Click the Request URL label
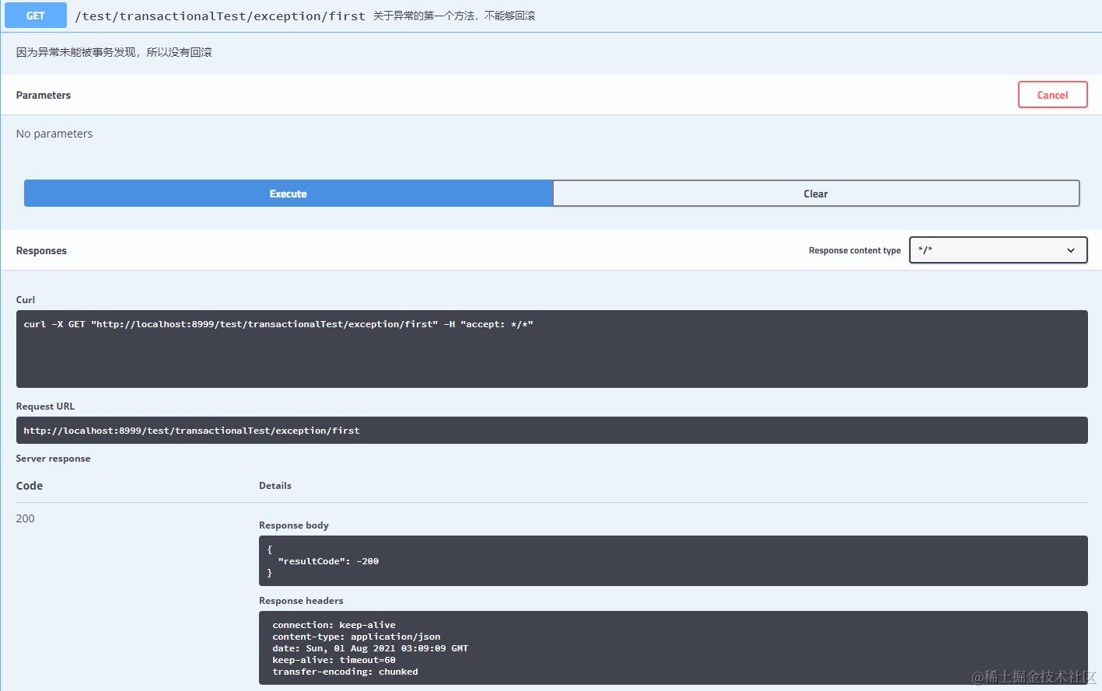 45,407
